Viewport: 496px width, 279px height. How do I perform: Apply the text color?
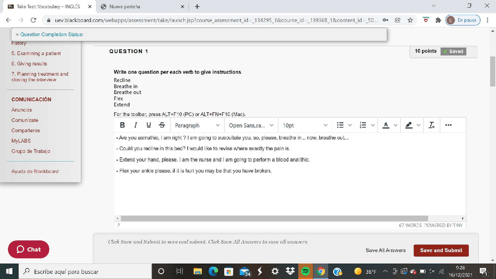click(386, 125)
